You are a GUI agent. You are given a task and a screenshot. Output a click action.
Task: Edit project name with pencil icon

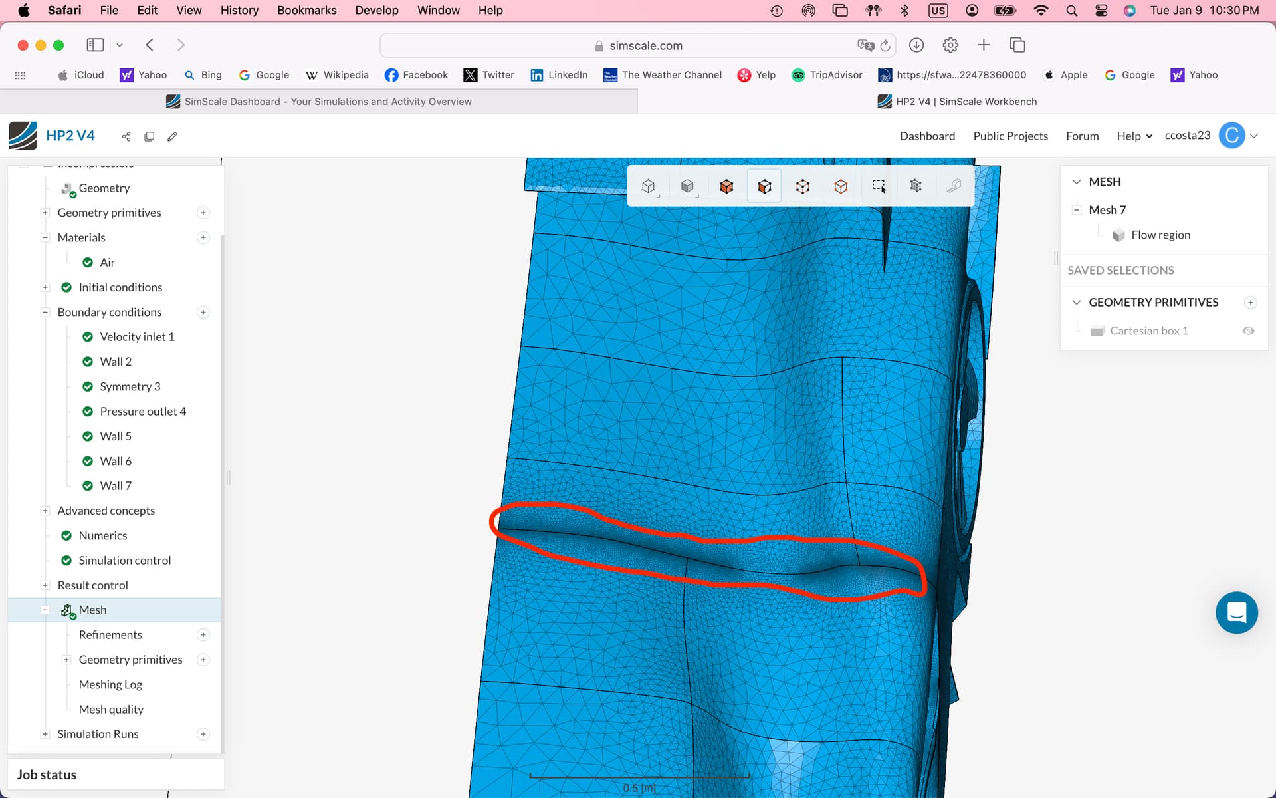pos(172,136)
